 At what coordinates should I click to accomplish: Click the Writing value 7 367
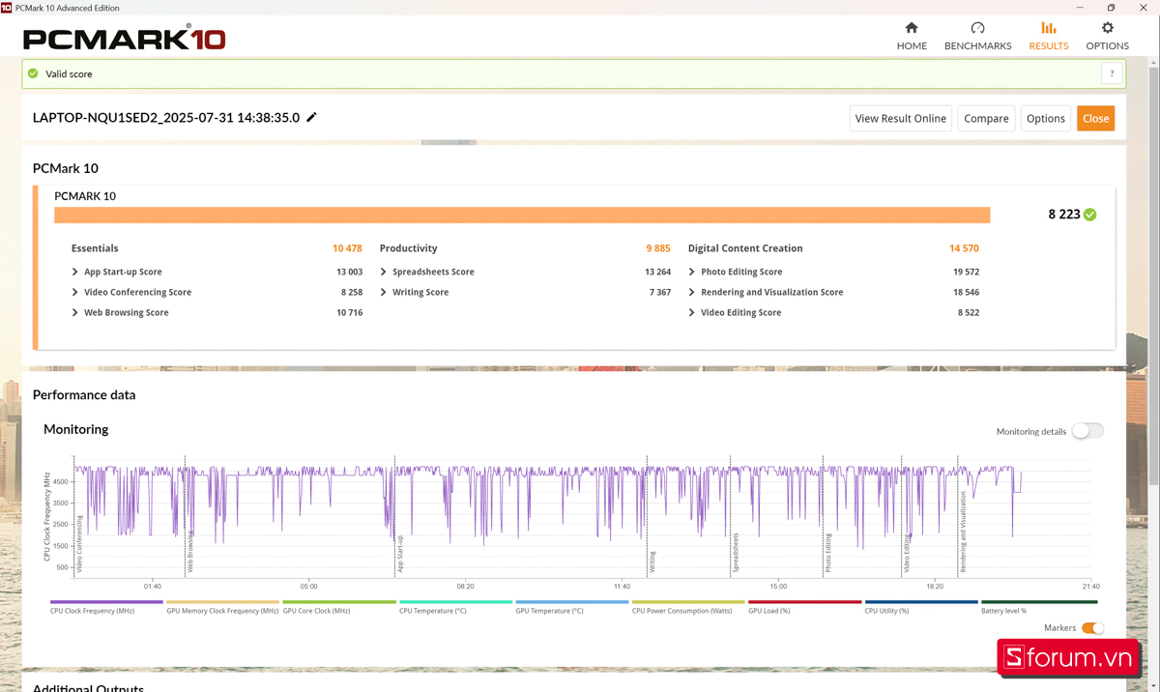click(x=660, y=292)
